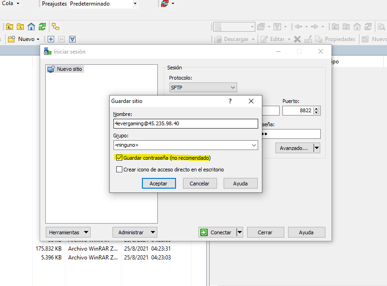This screenshot has width=387, height=286.
Task: Click the Aceptar button
Action: pos(158,184)
